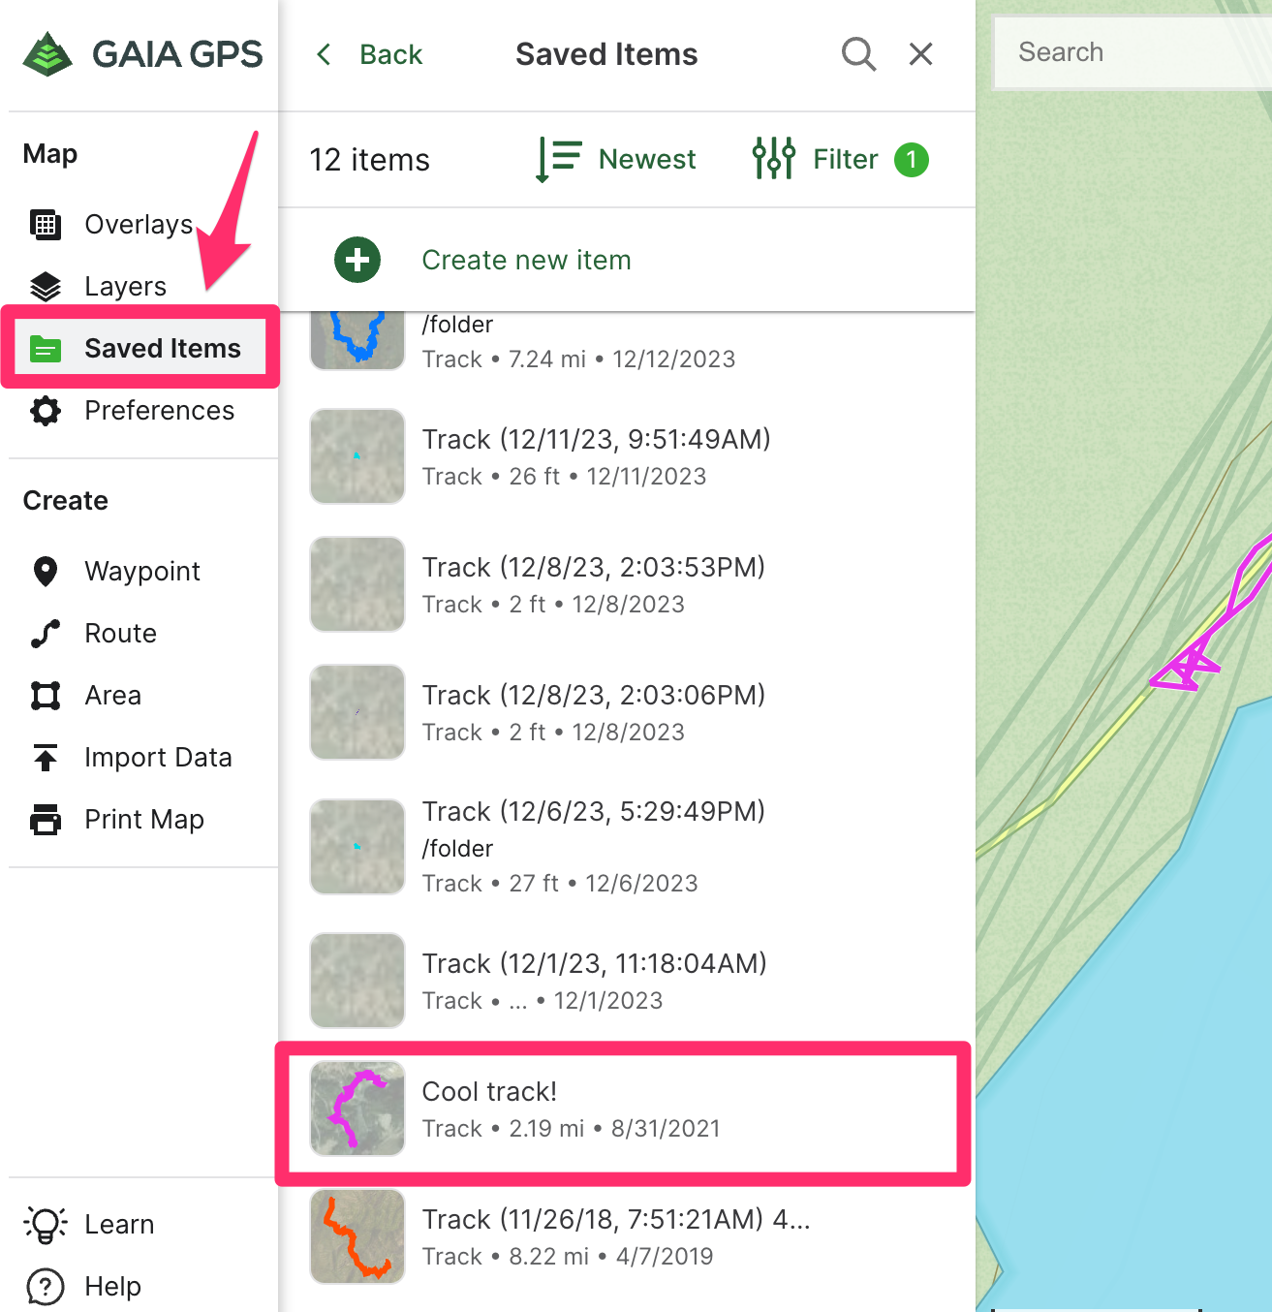Screen dimensions: 1272x1312
Task: Click the Print Map printer icon
Action: point(46,820)
